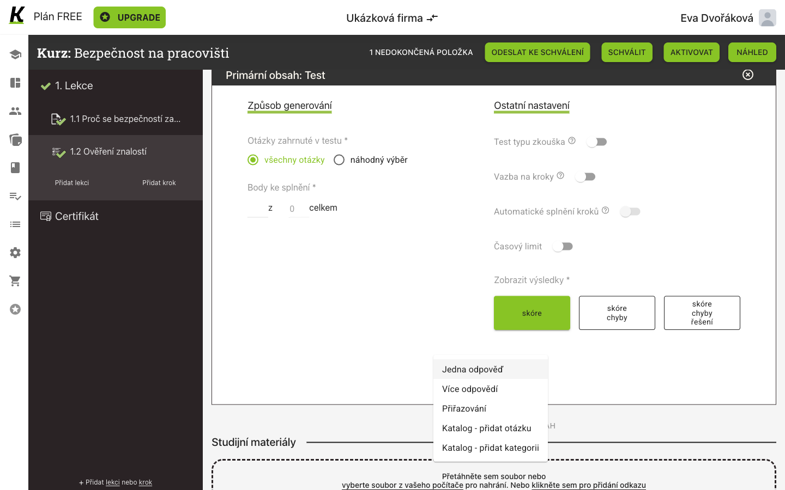Open graduation cap courses icon in sidebar
Image resolution: width=785 pixels, height=490 pixels.
tap(15, 54)
